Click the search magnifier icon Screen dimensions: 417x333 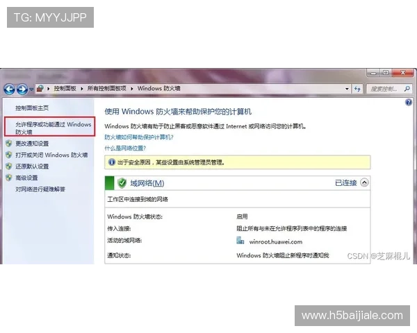(407, 89)
